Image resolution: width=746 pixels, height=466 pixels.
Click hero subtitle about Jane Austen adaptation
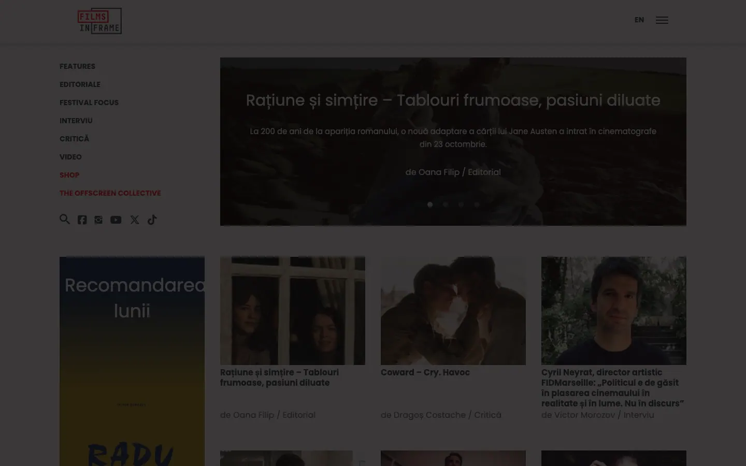(453, 138)
